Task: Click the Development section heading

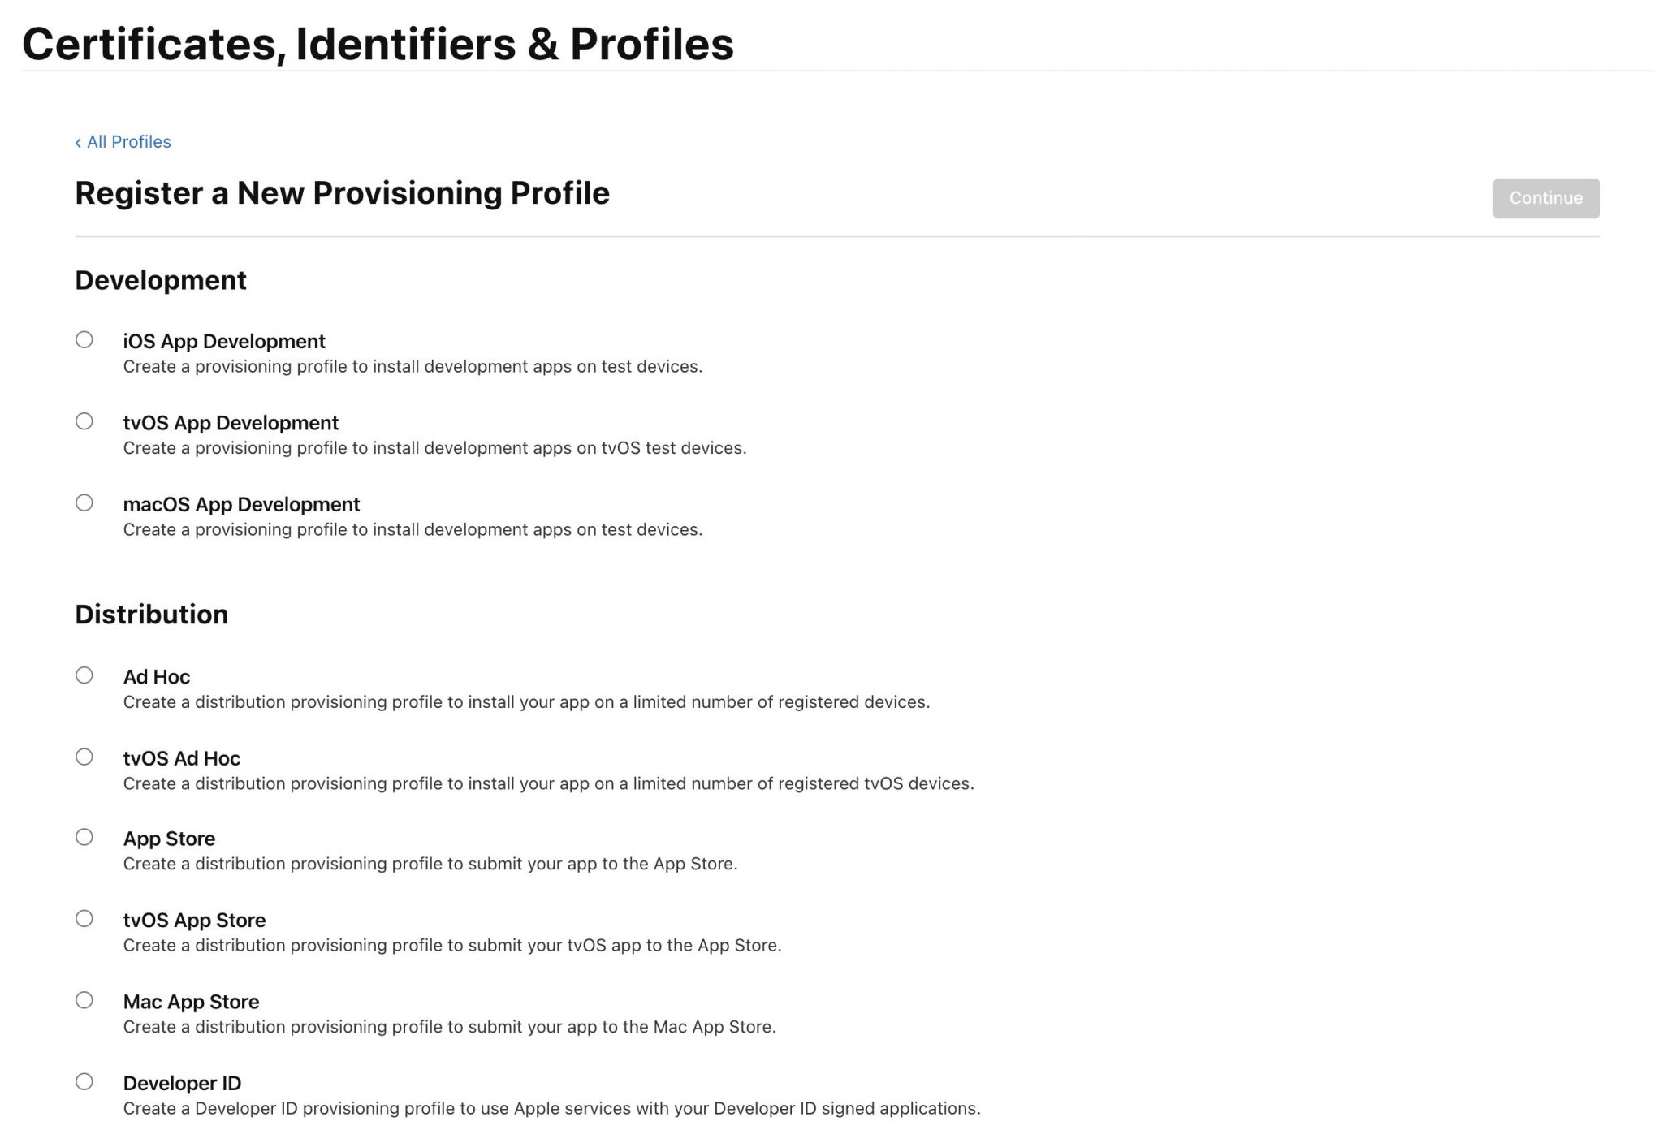Action: click(x=160, y=280)
